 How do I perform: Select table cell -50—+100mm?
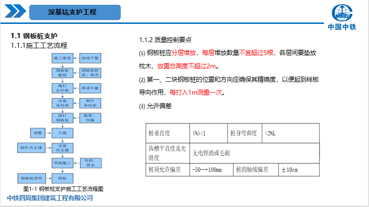coord(211,170)
